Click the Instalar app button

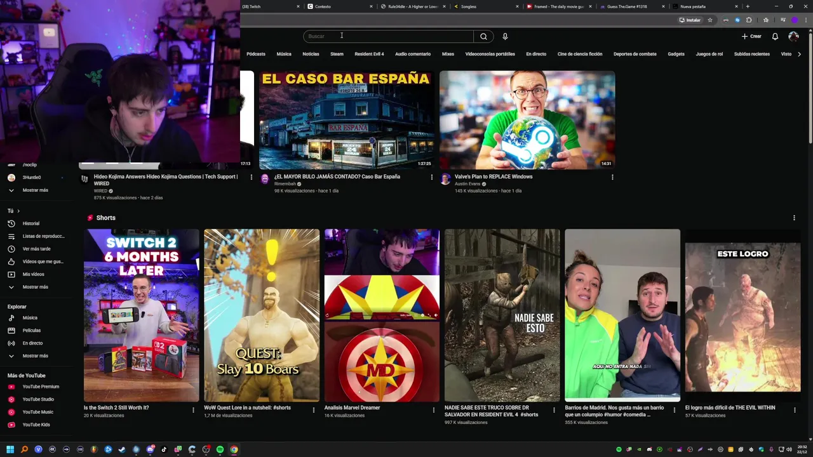coord(690,20)
